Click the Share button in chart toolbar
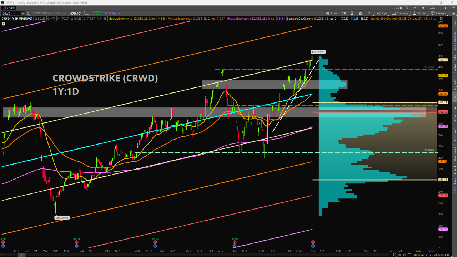This screenshot has width=457, height=257. [x=332, y=13]
